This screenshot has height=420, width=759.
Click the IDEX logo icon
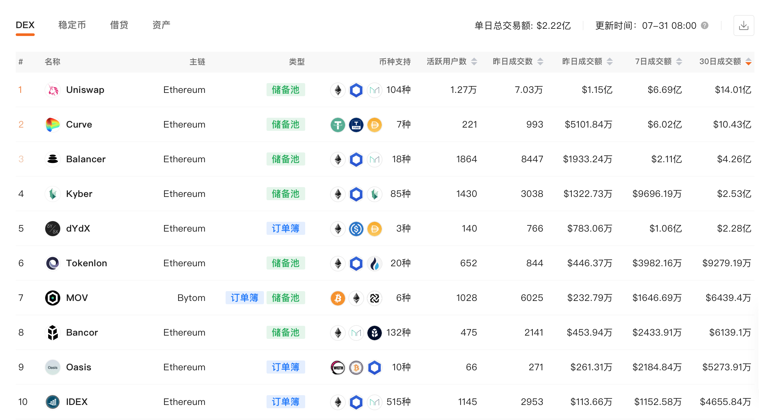click(53, 402)
